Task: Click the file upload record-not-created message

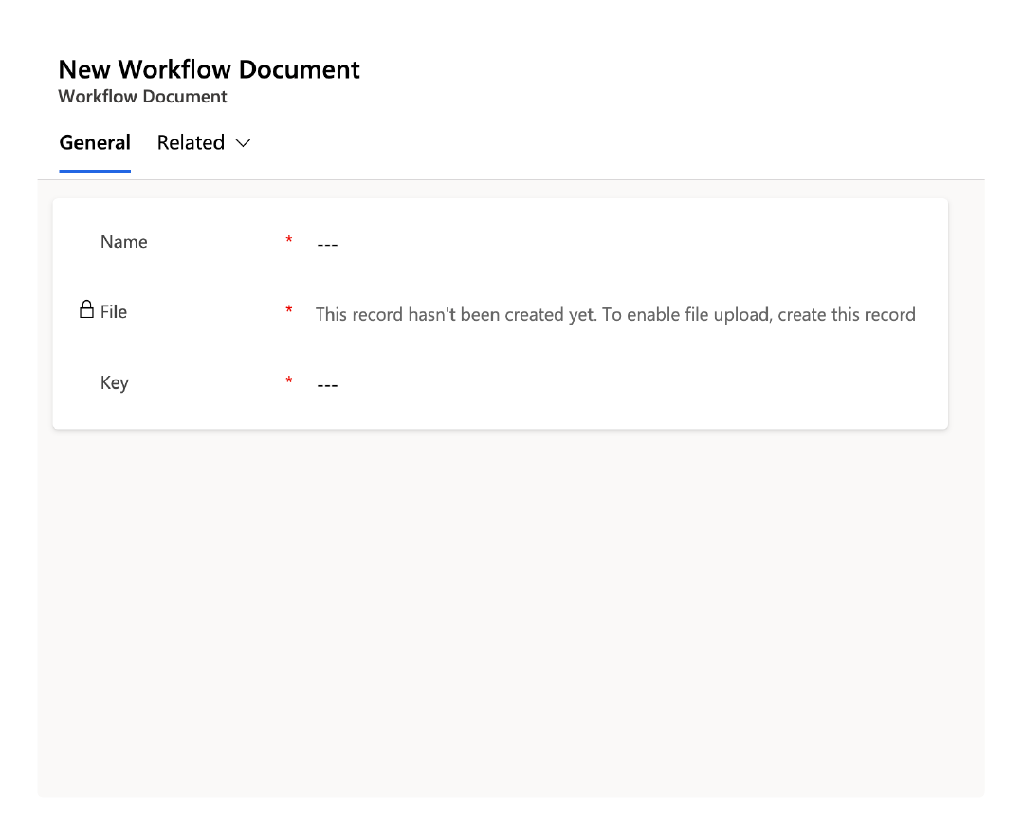Action: (615, 315)
